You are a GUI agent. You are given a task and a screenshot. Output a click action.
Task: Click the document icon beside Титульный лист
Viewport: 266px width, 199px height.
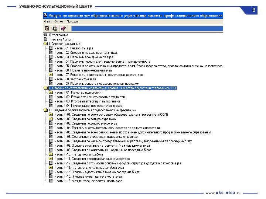tap(45, 39)
